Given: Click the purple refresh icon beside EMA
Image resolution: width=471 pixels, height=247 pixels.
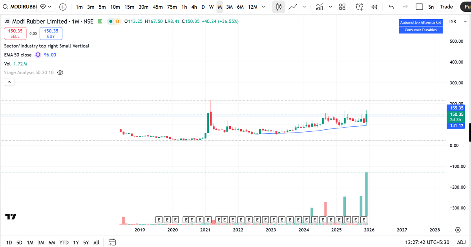Looking at the screenshot, I should coord(38,55).
